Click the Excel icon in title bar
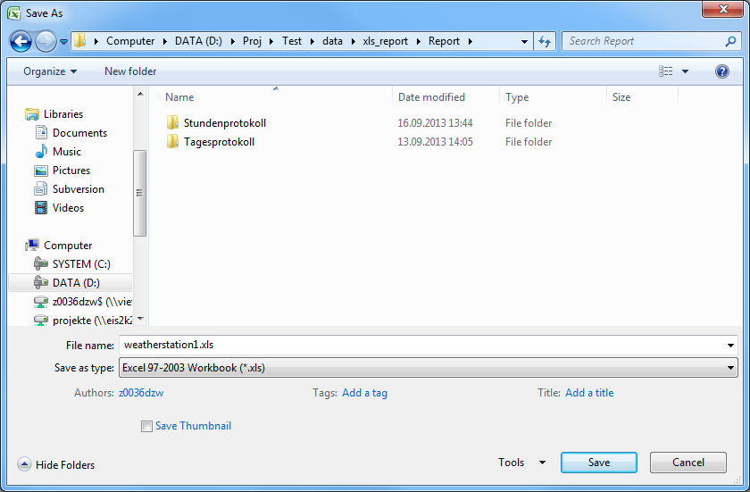 (14, 13)
